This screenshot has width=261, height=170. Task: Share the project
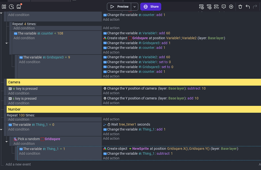151,7
